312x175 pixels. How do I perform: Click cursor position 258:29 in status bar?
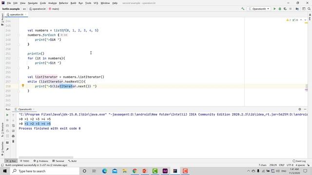tap(273, 165)
